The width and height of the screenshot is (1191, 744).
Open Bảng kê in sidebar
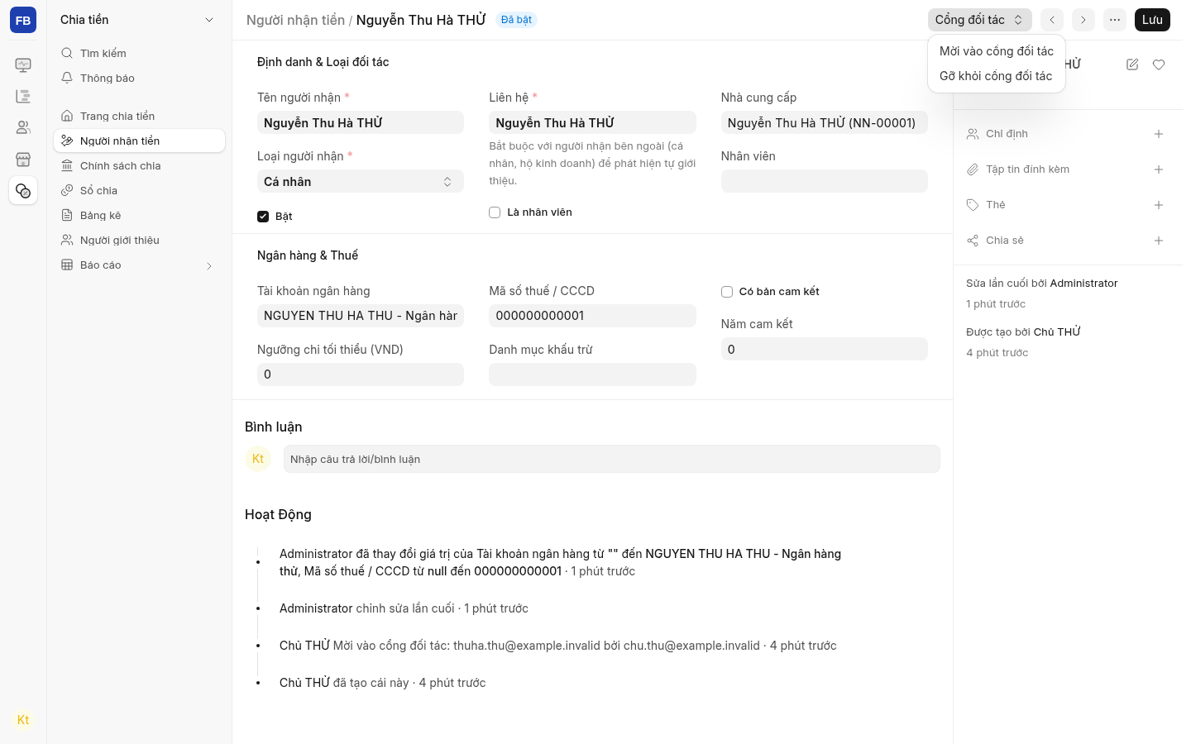[x=139, y=215]
